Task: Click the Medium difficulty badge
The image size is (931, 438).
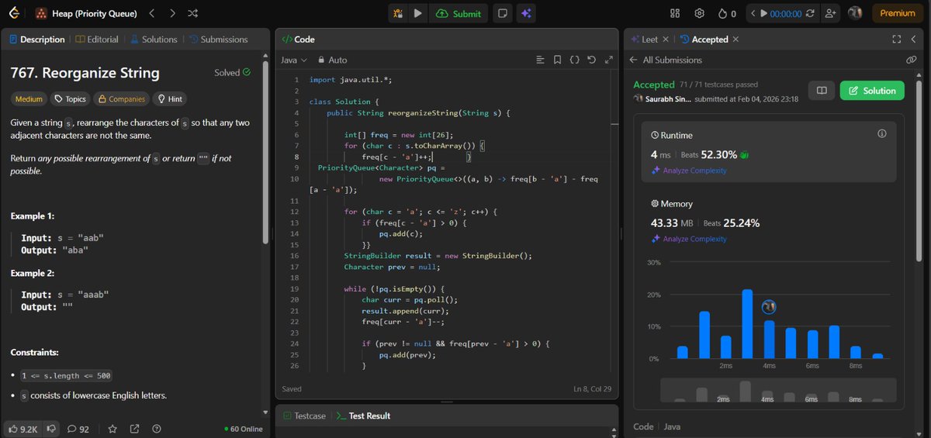Action: coord(29,99)
